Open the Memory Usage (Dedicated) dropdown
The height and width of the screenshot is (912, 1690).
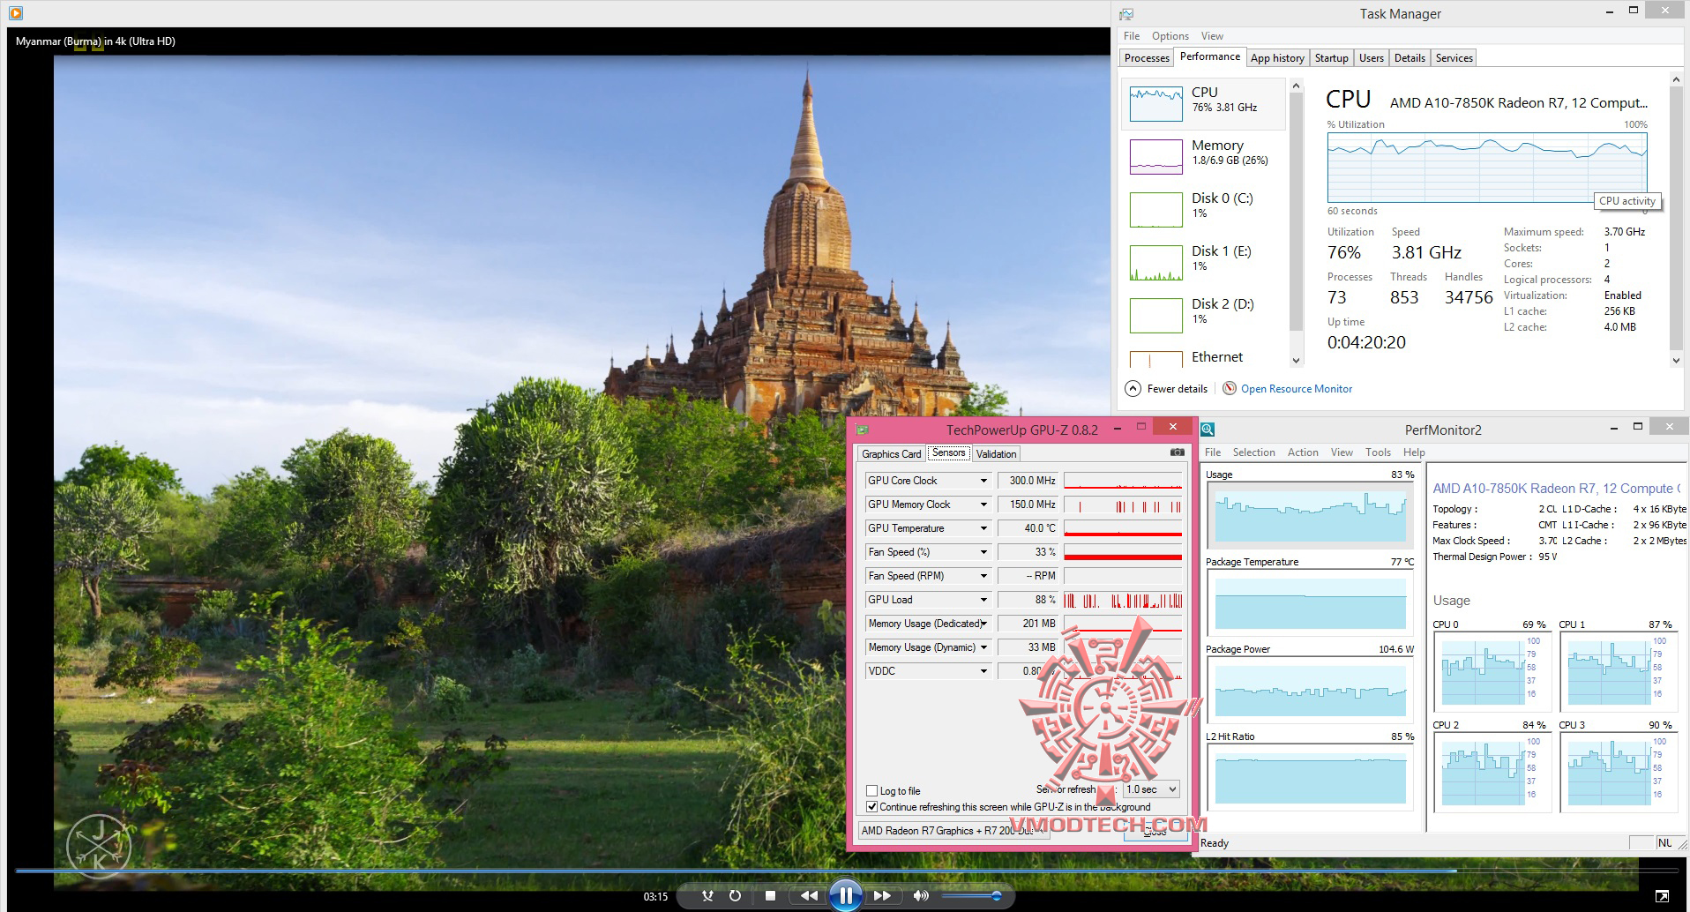983,624
